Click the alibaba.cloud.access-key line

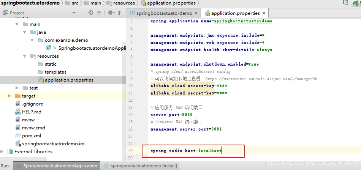(189, 86)
